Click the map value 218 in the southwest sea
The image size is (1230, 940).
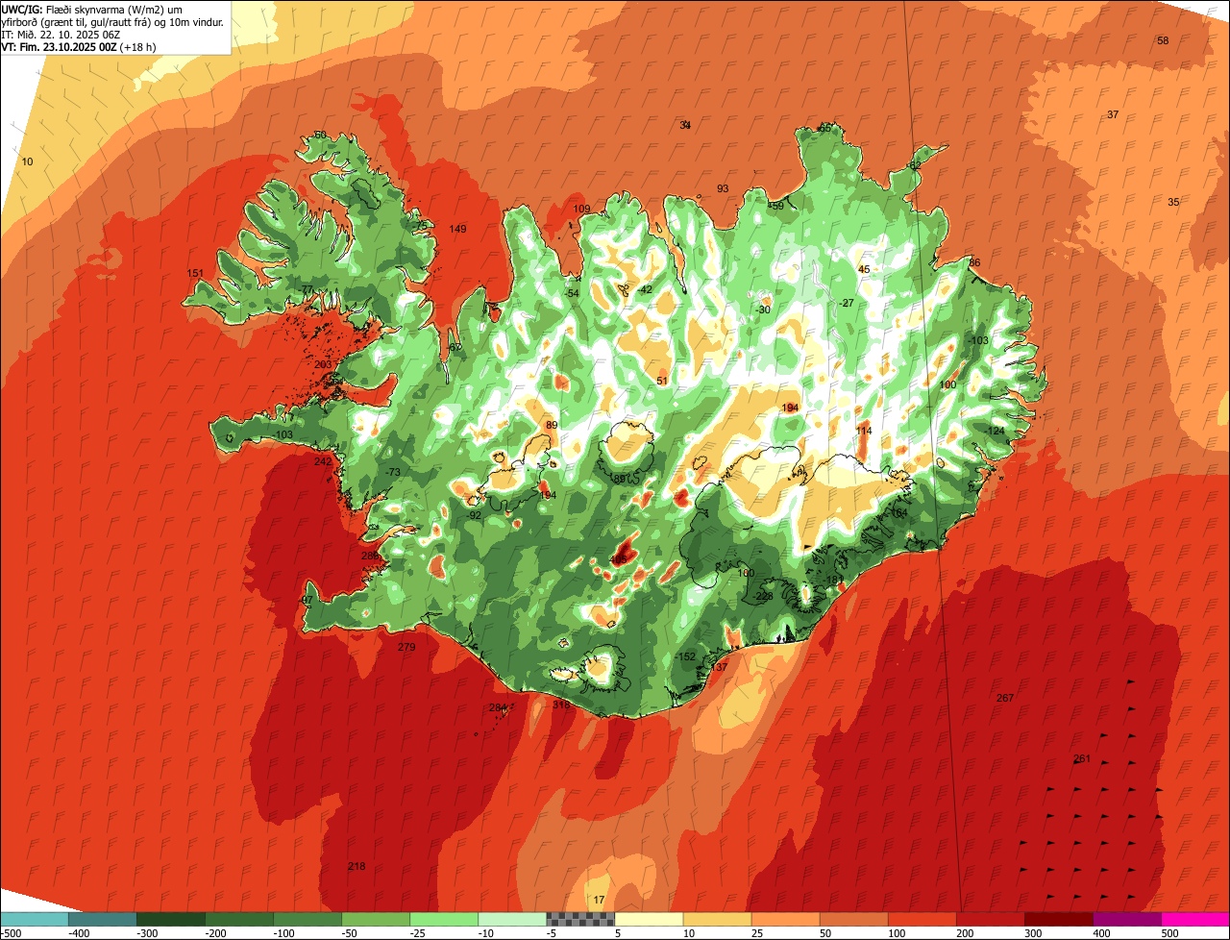(357, 867)
